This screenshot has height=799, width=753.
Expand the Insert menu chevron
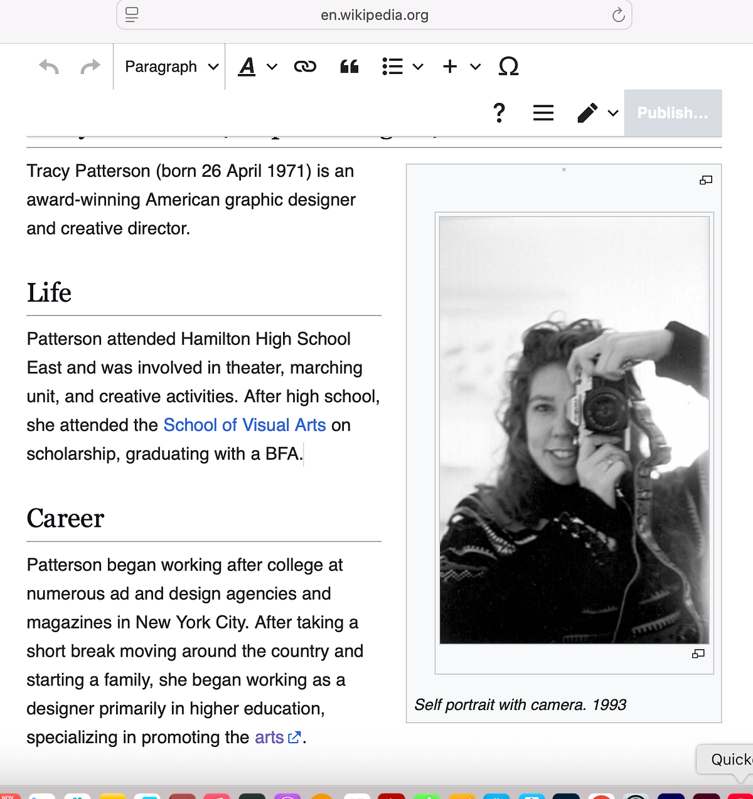(x=475, y=66)
